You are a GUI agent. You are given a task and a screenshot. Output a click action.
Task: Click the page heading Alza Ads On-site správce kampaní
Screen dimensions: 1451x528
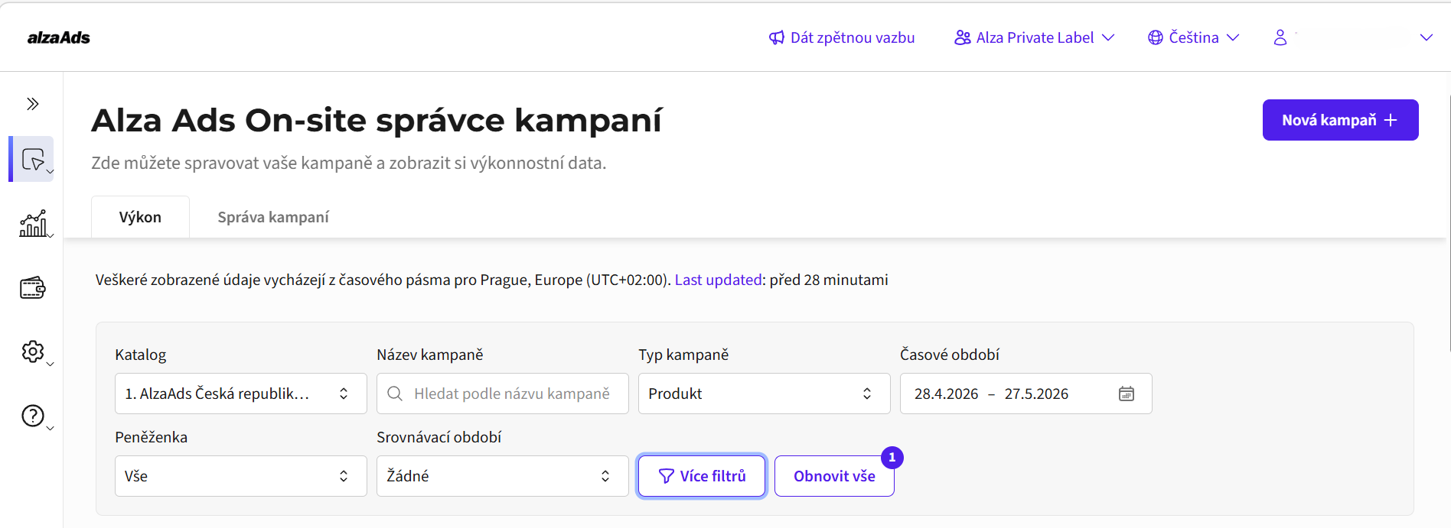click(x=377, y=120)
